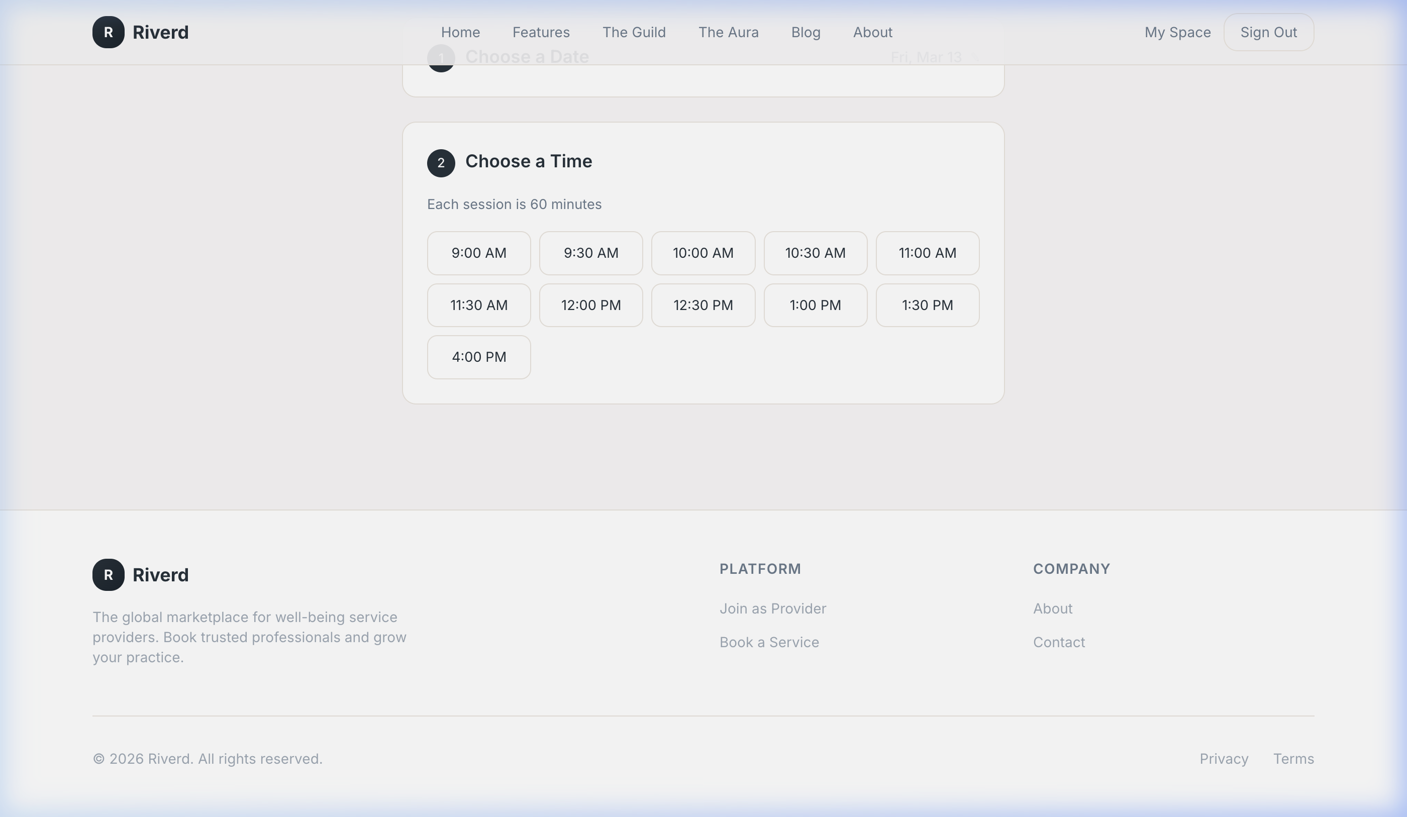This screenshot has height=817, width=1407.
Task: Choose the 1:30 PM session time
Action: (x=928, y=305)
